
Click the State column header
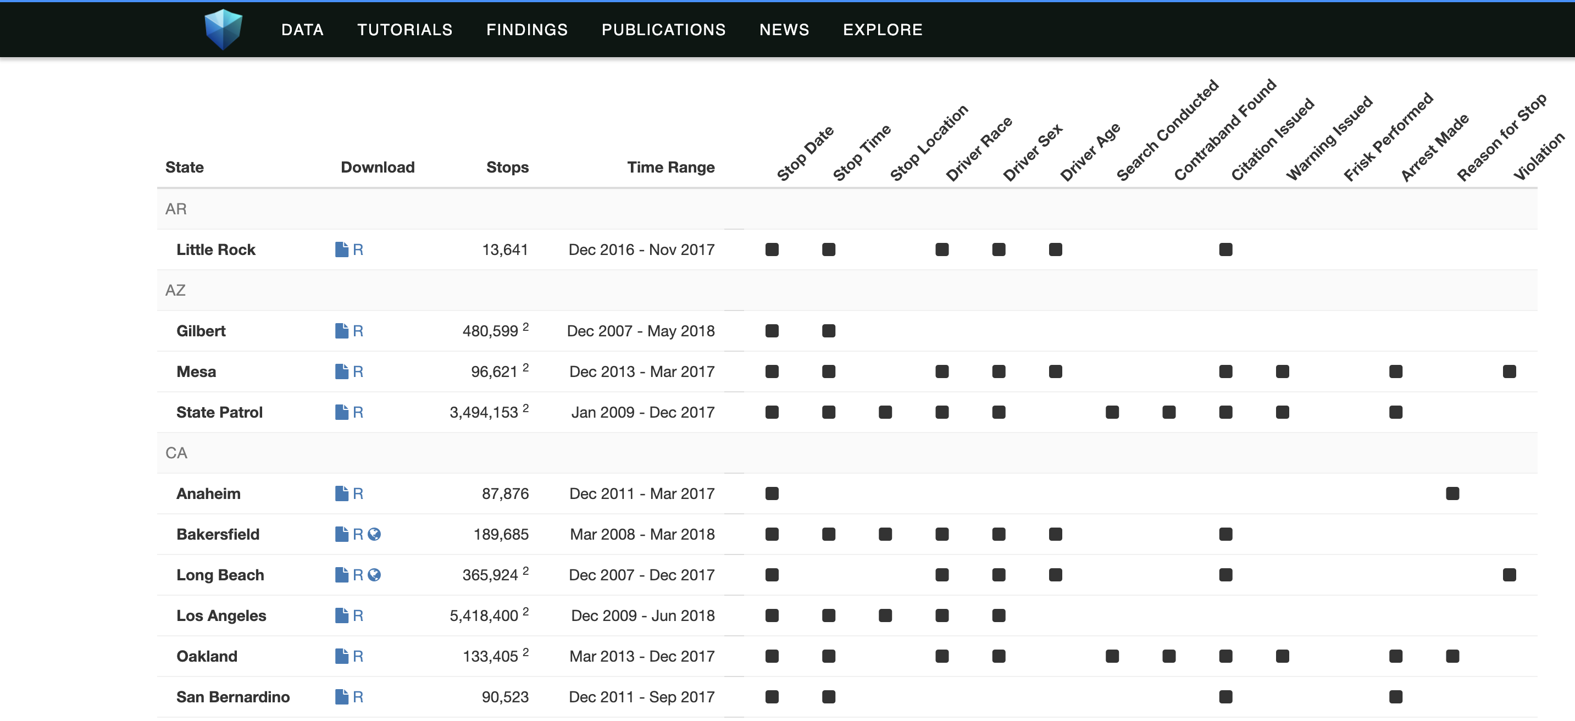[x=184, y=167]
